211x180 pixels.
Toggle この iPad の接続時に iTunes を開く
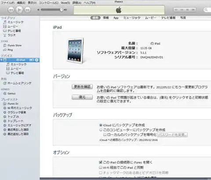100,162
